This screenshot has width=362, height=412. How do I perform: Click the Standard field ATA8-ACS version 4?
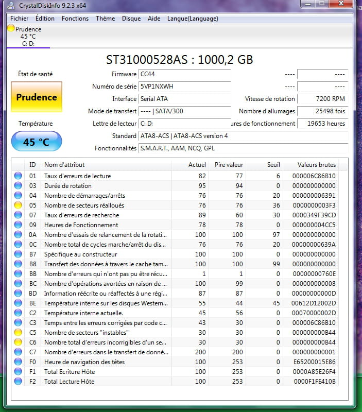coord(243,136)
